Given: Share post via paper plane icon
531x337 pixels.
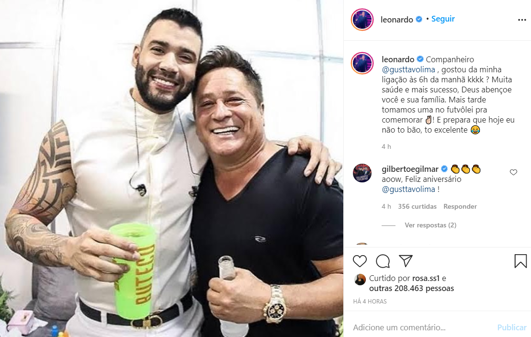Looking at the screenshot, I should pos(406,261).
